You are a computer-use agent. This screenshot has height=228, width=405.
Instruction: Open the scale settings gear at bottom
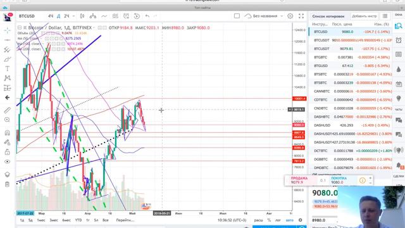coord(300,220)
